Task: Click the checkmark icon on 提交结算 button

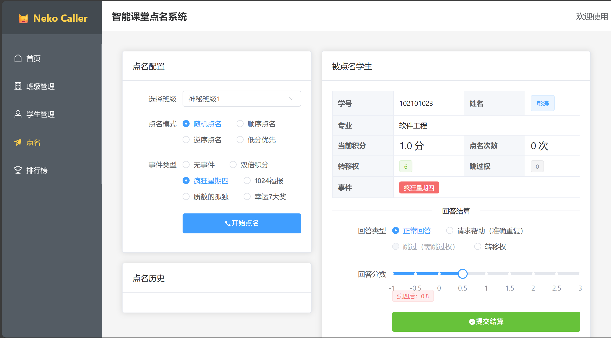Action: click(x=472, y=322)
